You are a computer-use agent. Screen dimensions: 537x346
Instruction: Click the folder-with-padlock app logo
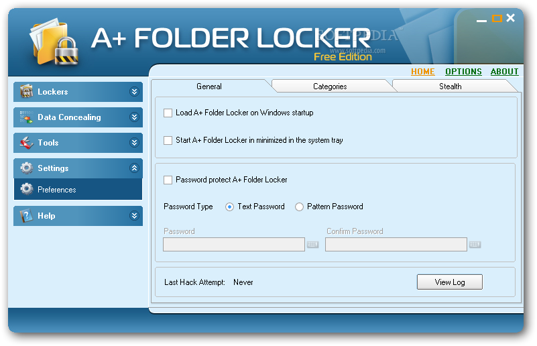click(54, 42)
